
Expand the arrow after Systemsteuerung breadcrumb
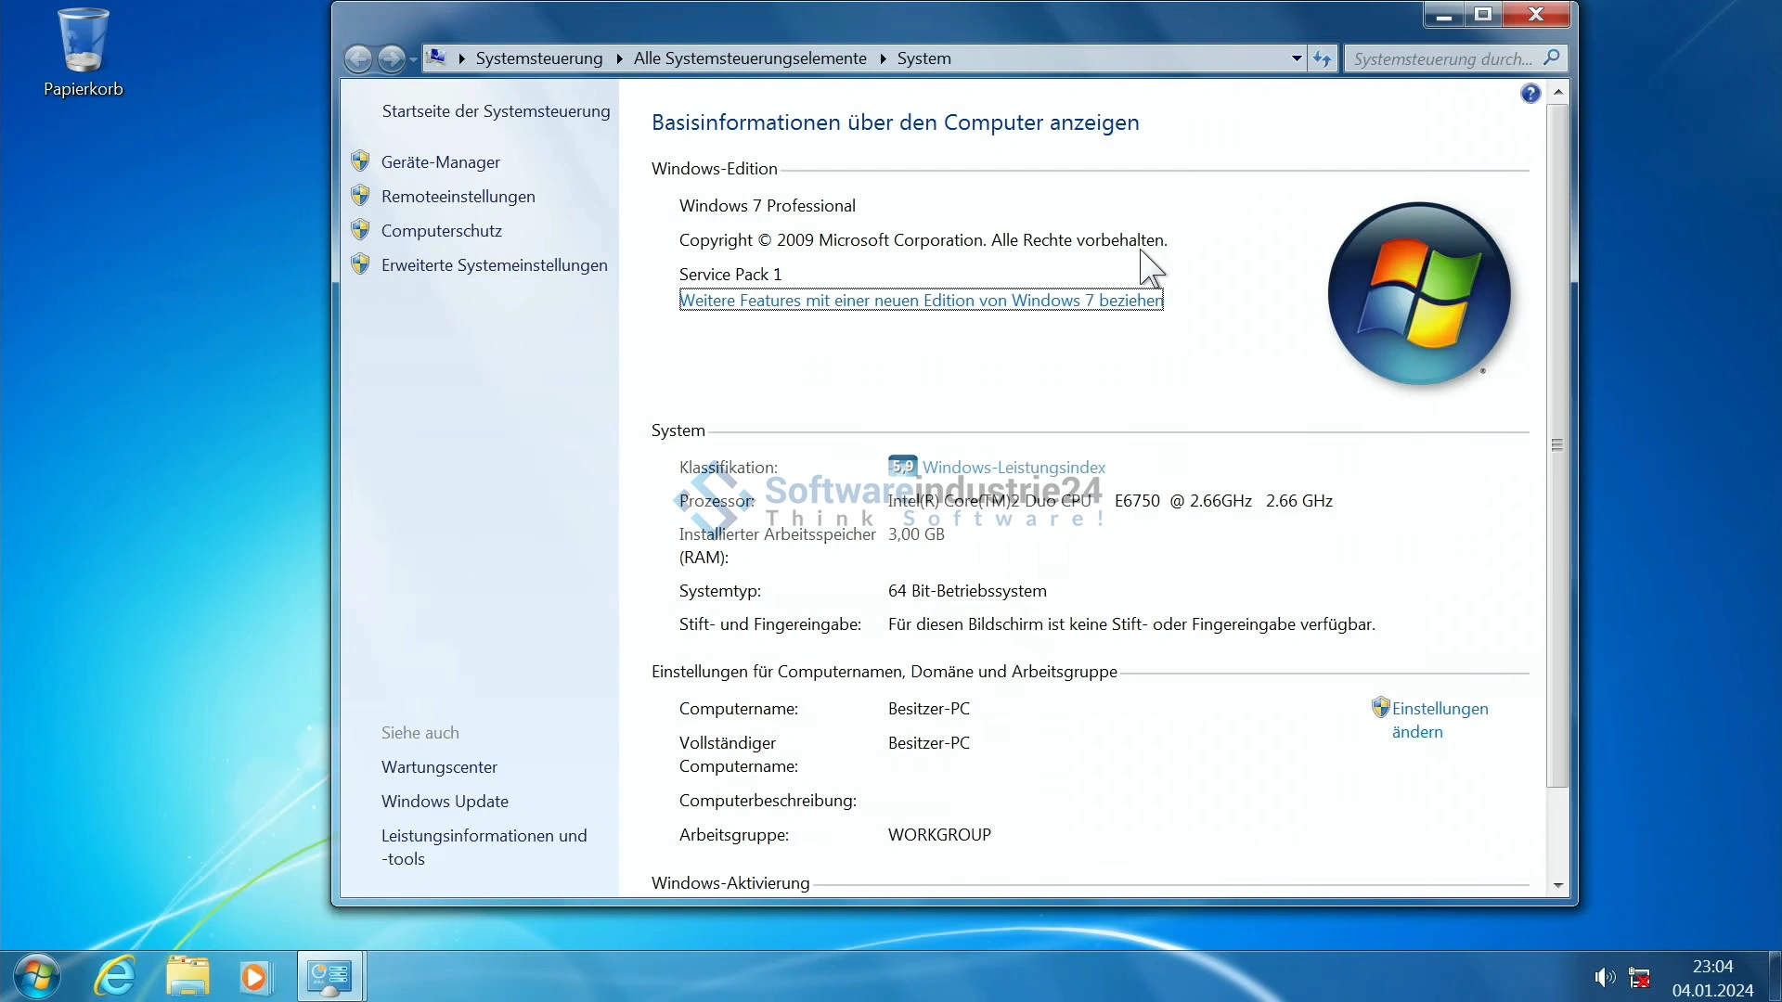(619, 58)
